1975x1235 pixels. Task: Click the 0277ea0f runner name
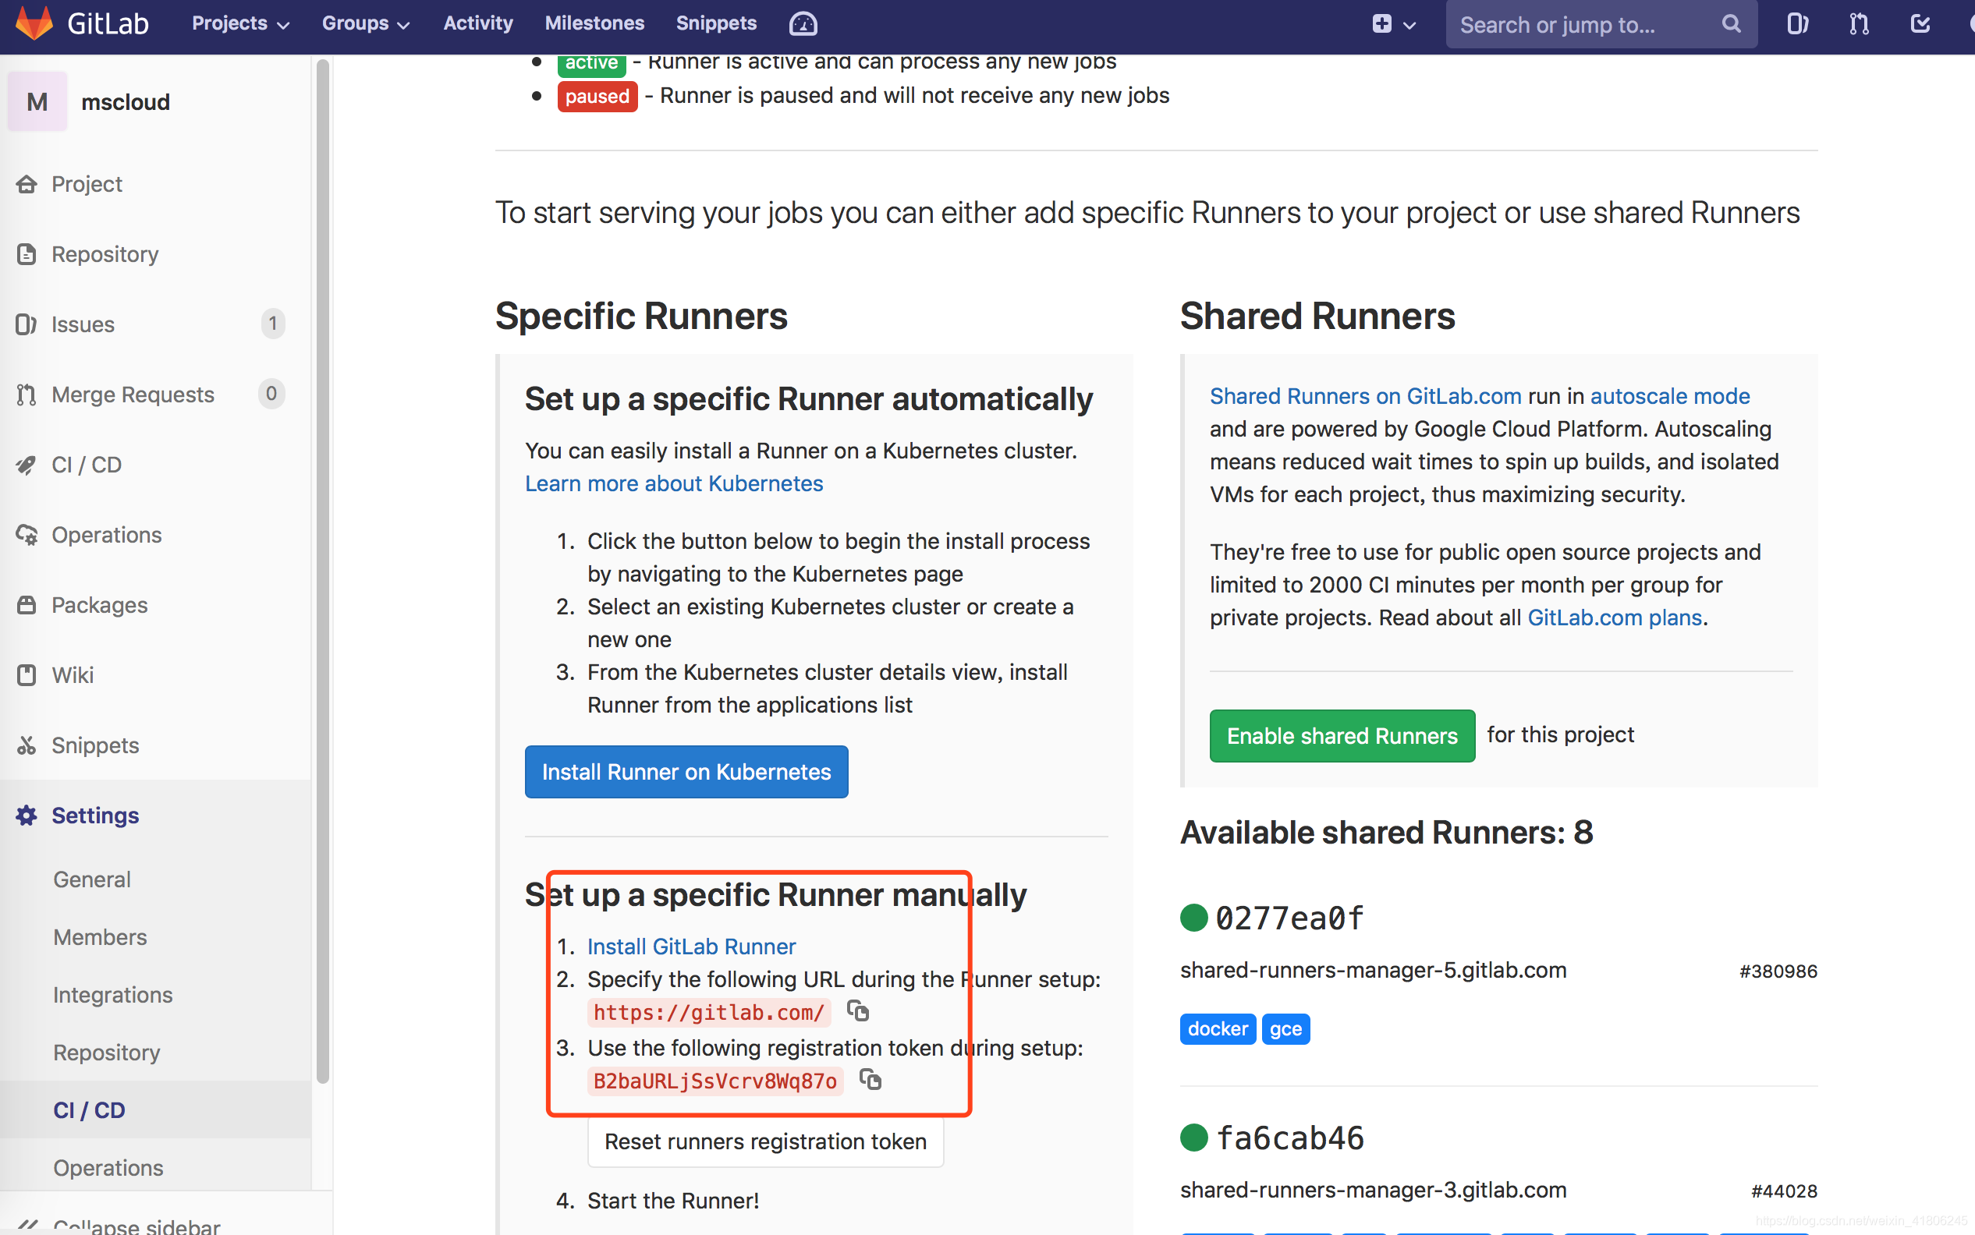tap(1290, 918)
